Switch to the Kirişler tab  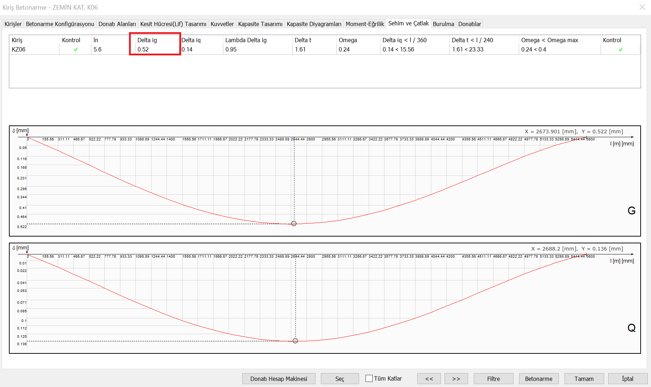13,24
